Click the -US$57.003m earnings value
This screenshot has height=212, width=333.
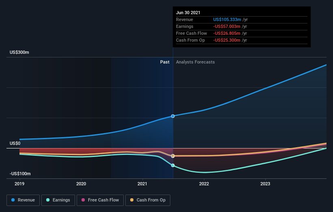coord(227,26)
